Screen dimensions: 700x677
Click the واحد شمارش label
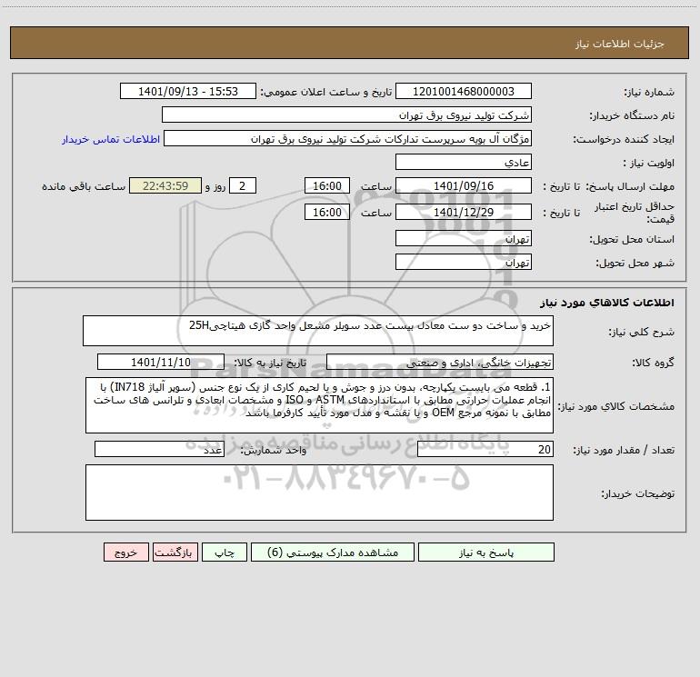[x=274, y=451]
